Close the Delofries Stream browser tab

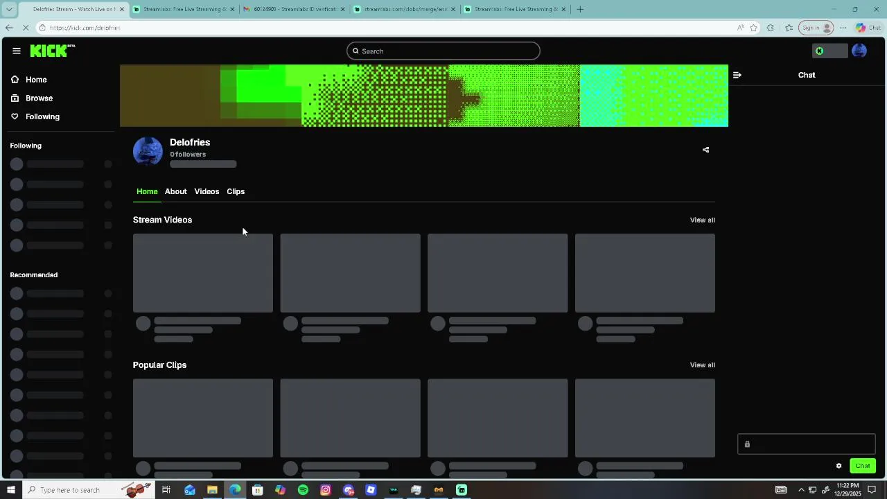click(x=122, y=9)
